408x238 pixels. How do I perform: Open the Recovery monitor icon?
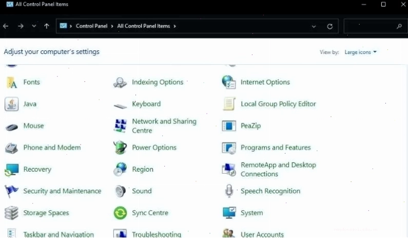(x=11, y=170)
